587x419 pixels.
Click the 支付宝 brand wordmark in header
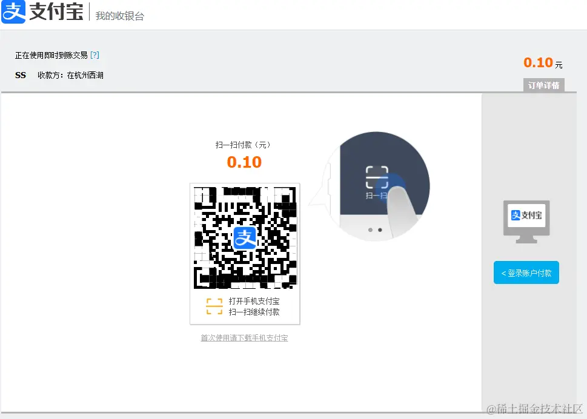click(56, 12)
